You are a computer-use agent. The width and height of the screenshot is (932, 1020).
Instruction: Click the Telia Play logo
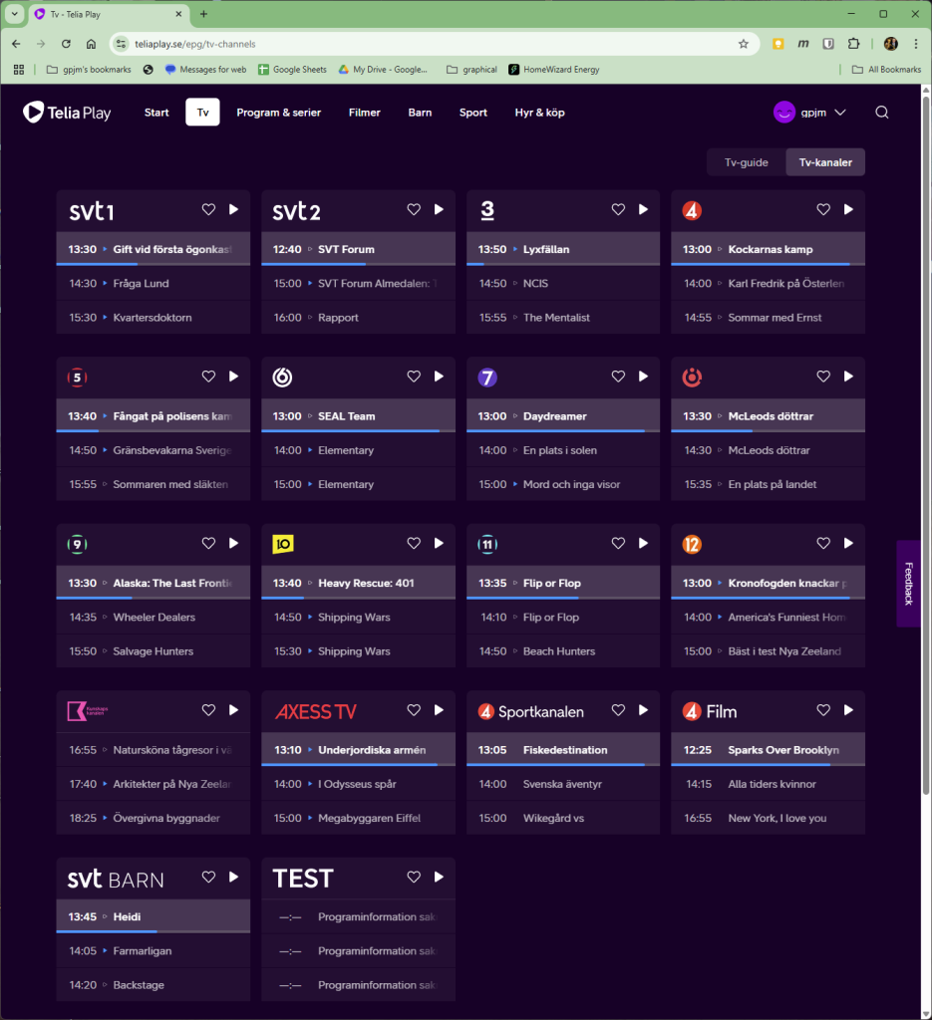pyautogui.click(x=67, y=113)
